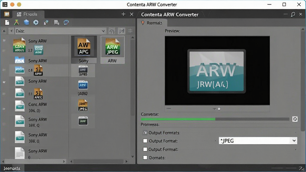Click the orange ARW file icon in list
The height and width of the screenshot is (172, 306).
(38, 70)
